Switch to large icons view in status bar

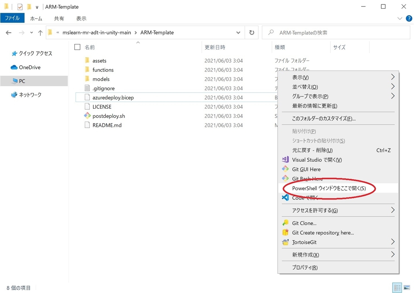(x=406, y=287)
